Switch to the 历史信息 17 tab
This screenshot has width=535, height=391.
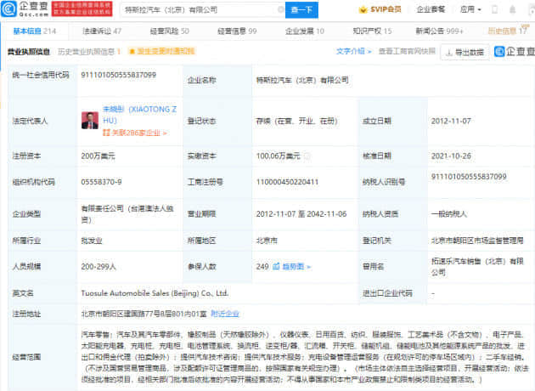pyautogui.click(x=507, y=31)
